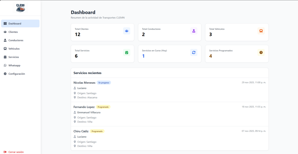The image size is (298, 154).
Task: Click the clock icon on Servicios Programados
Action: pyautogui.click(x=261, y=52)
